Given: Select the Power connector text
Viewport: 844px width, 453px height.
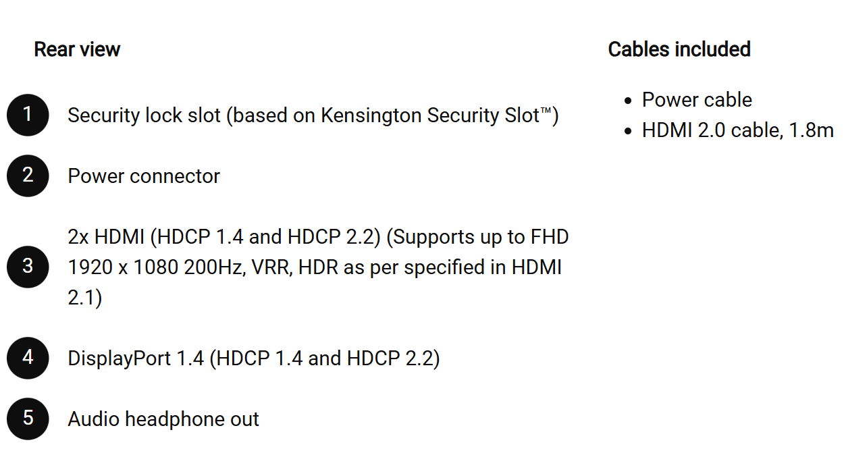Looking at the screenshot, I should (x=144, y=176).
